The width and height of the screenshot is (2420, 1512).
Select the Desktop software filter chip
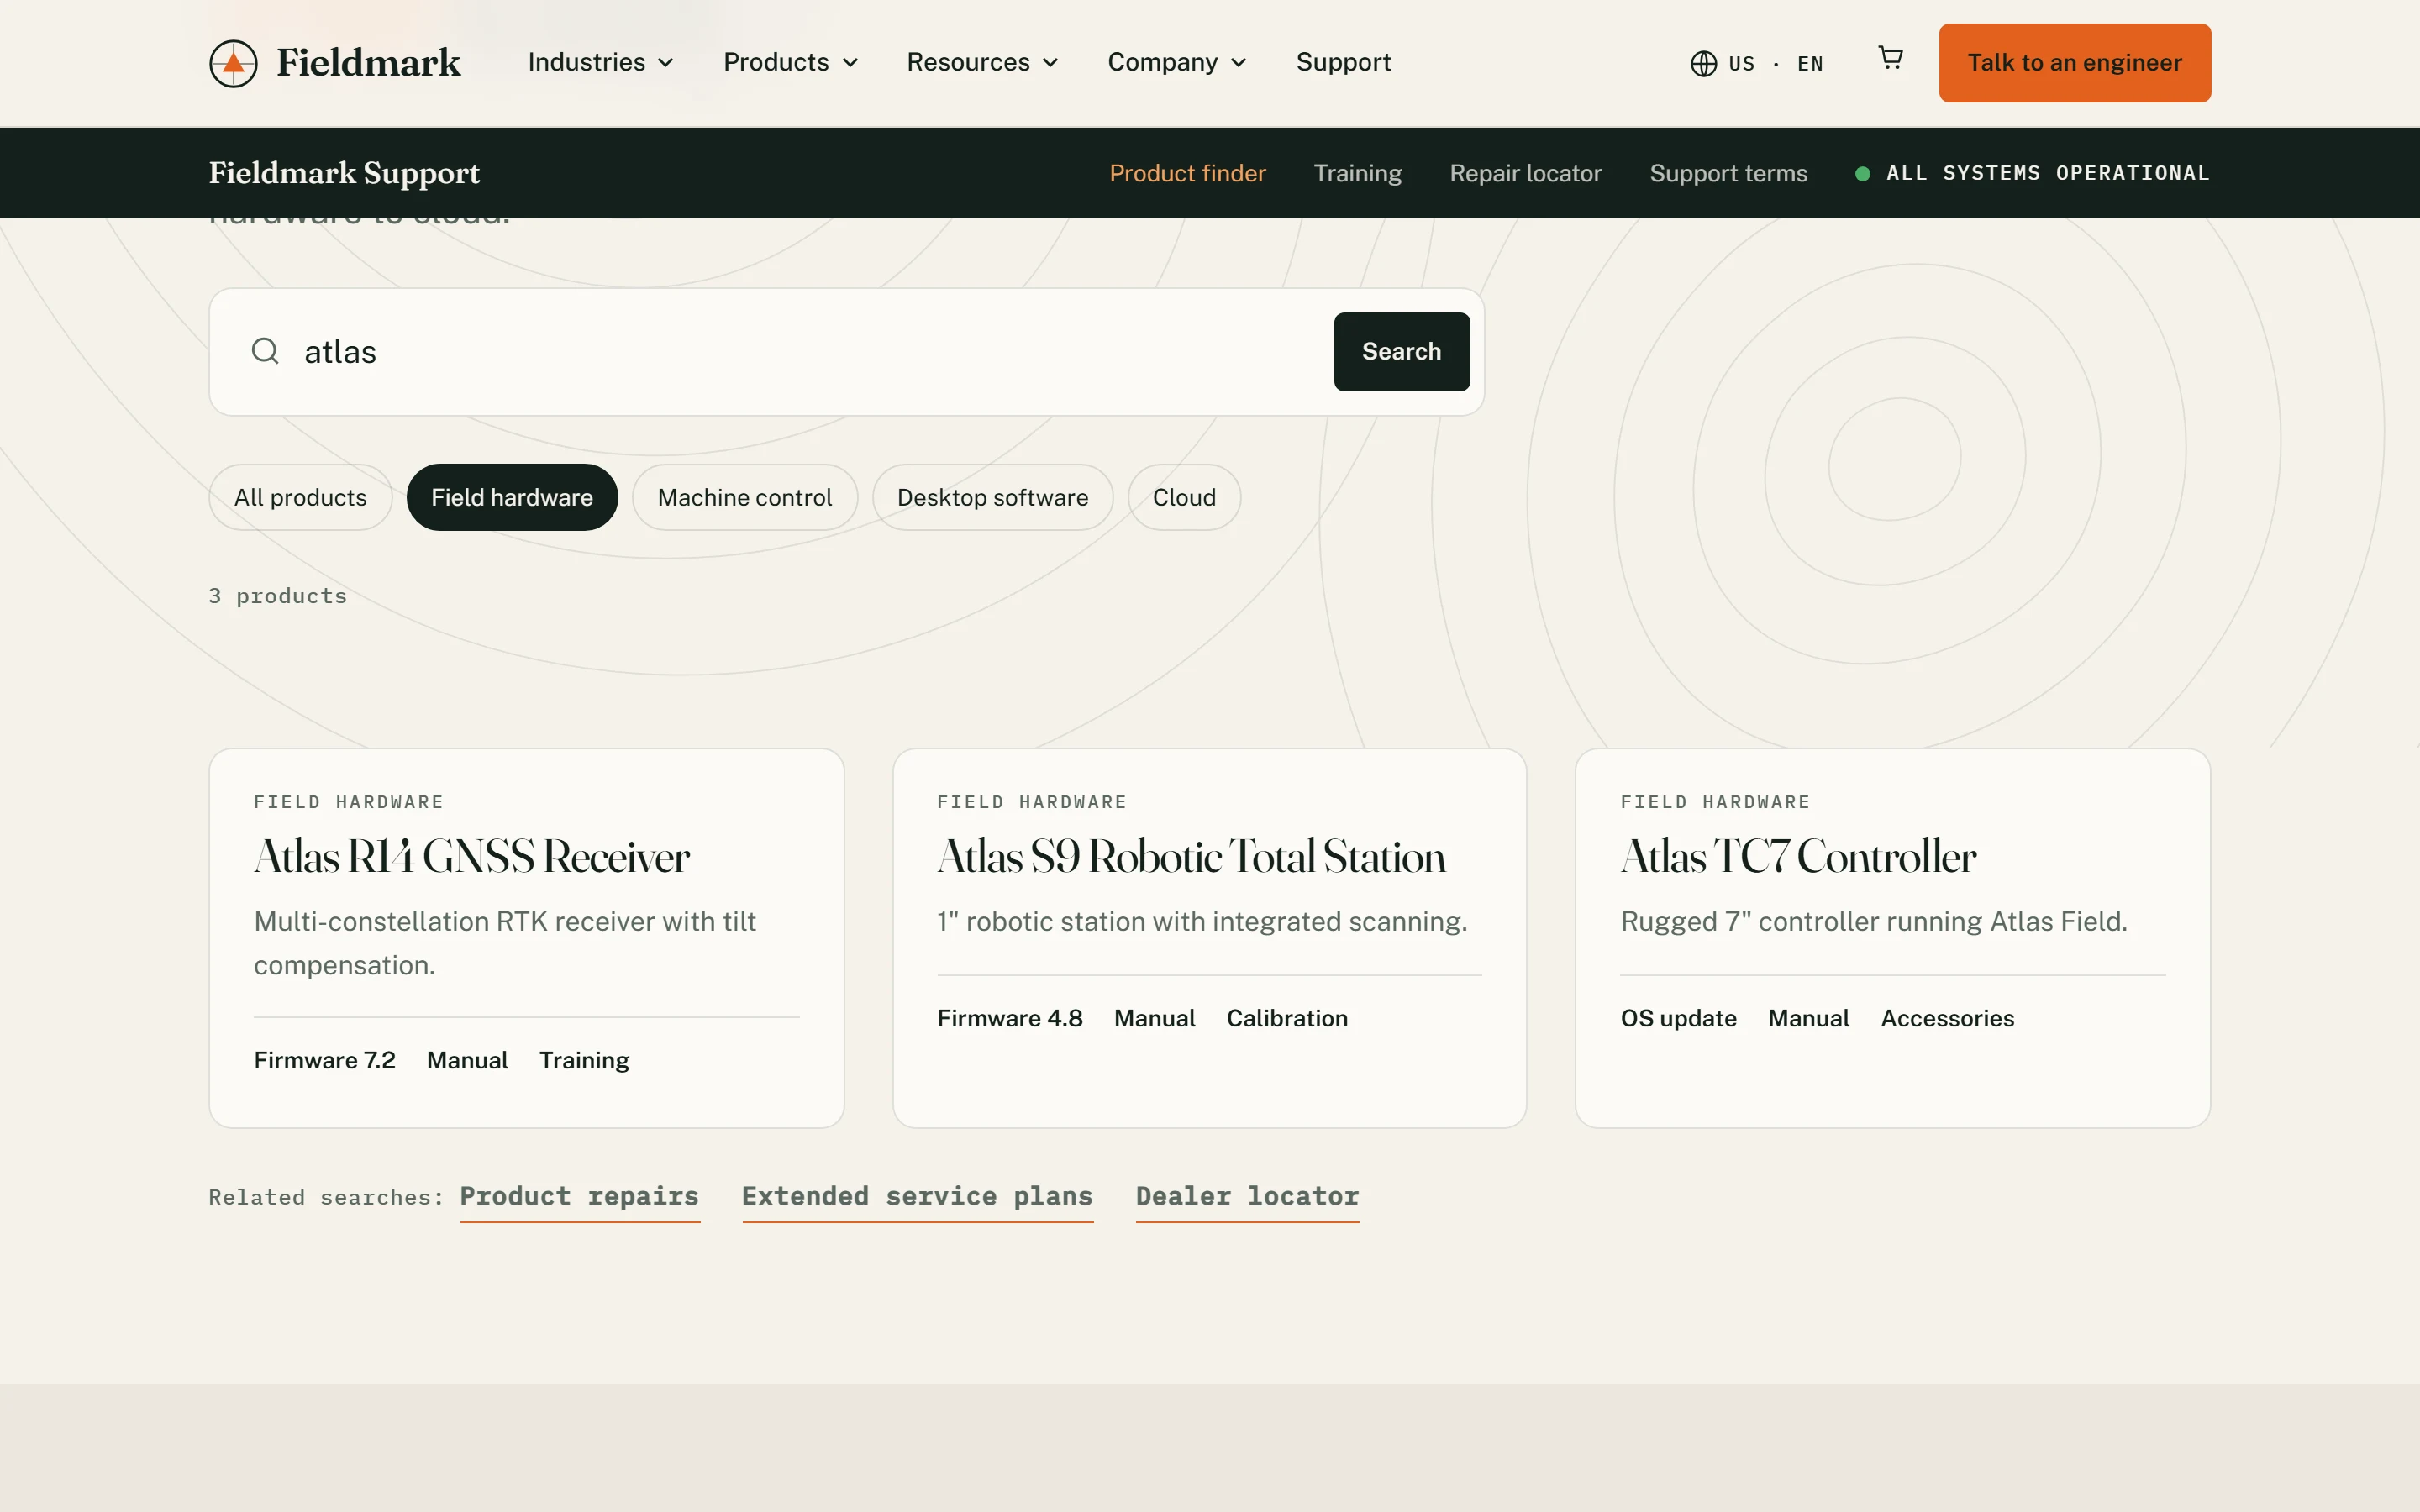click(992, 497)
